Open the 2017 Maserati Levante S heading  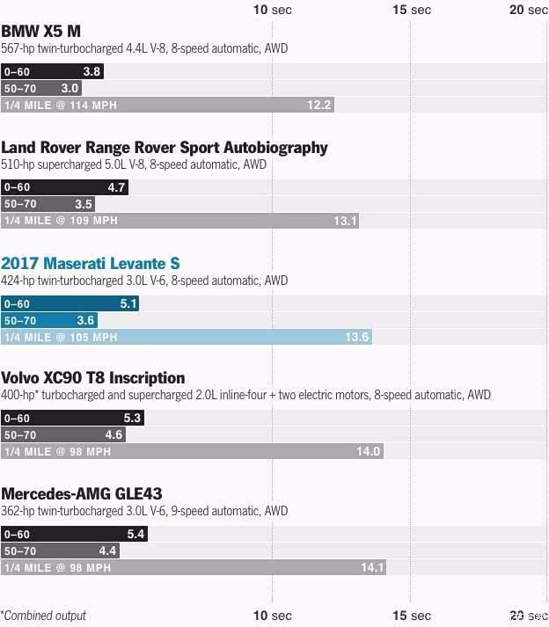pos(92,263)
